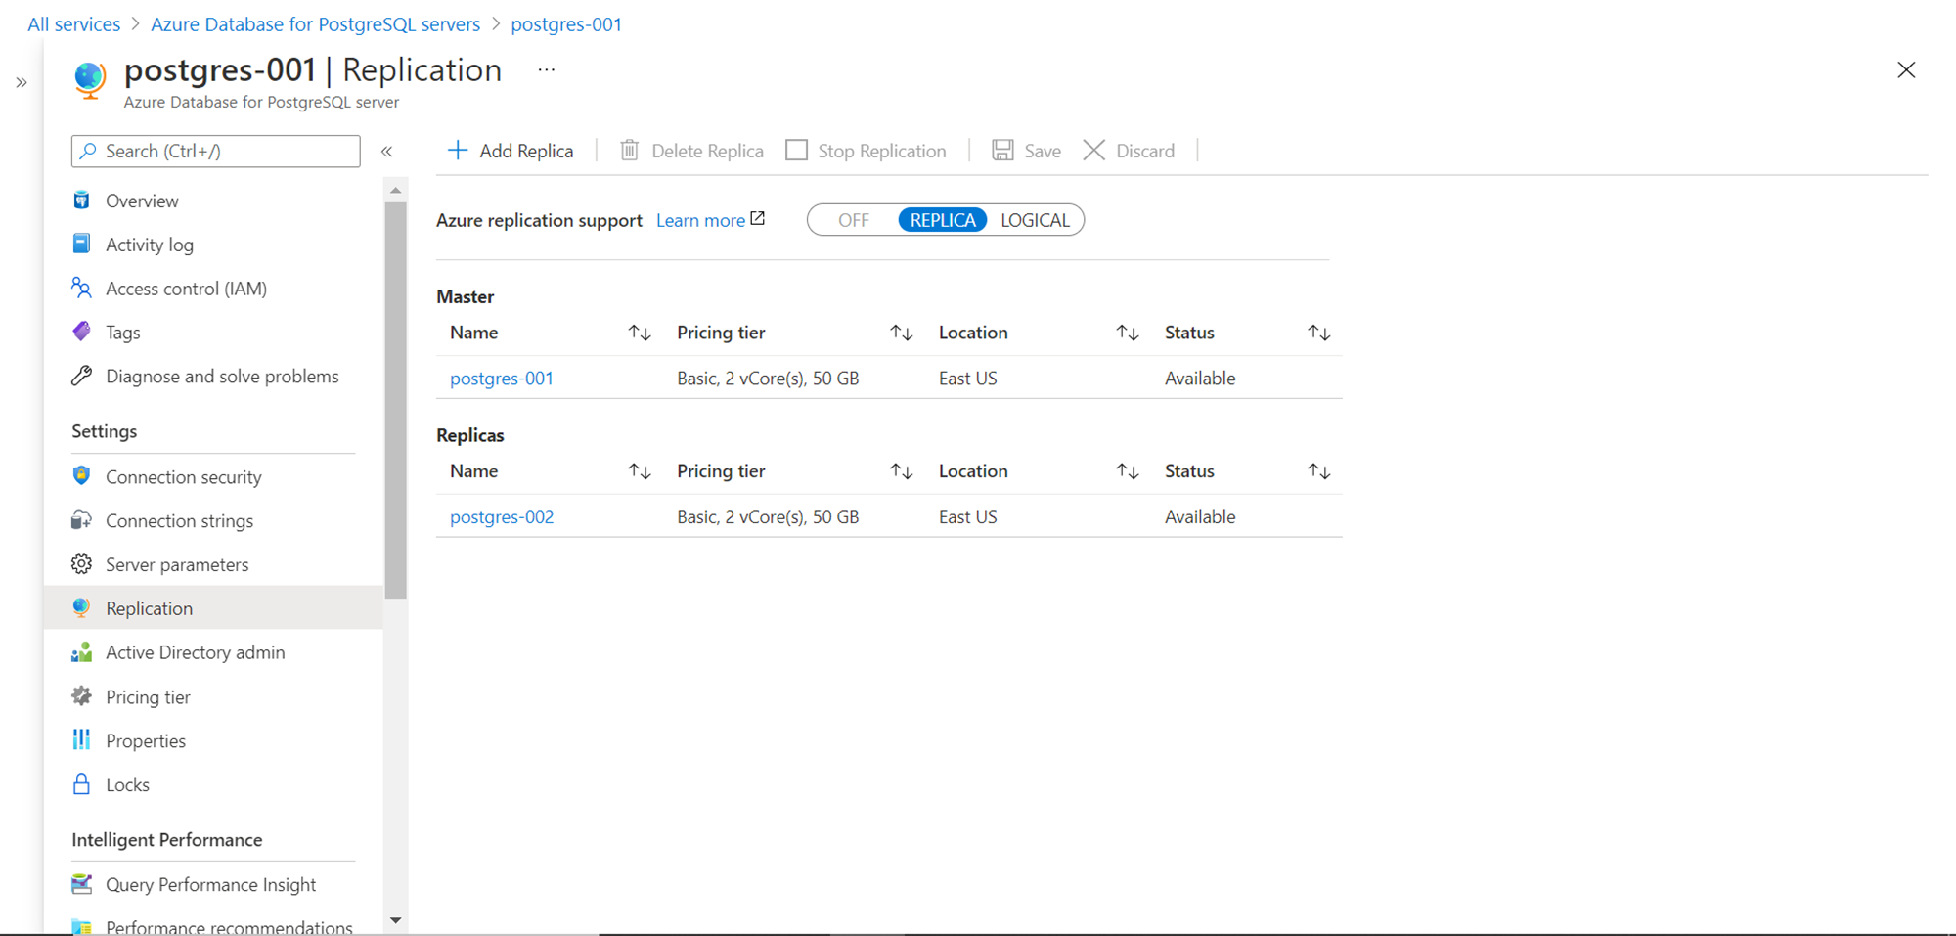Open the more options ellipsis in header
Viewport: 1956px width, 936px height.
point(547,70)
